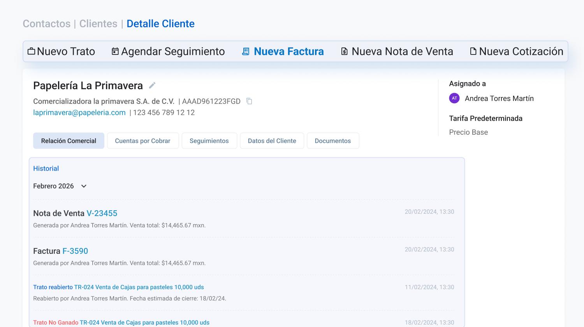Click the 11/02/2024, 13:30 timestamp
Image resolution: width=584 pixels, height=327 pixels.
pos(429,287)
